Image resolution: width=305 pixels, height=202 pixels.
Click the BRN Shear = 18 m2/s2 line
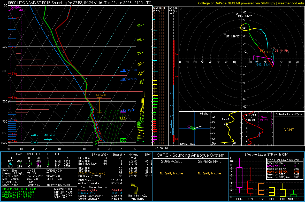pyautogui.click(x=100, y=180)
